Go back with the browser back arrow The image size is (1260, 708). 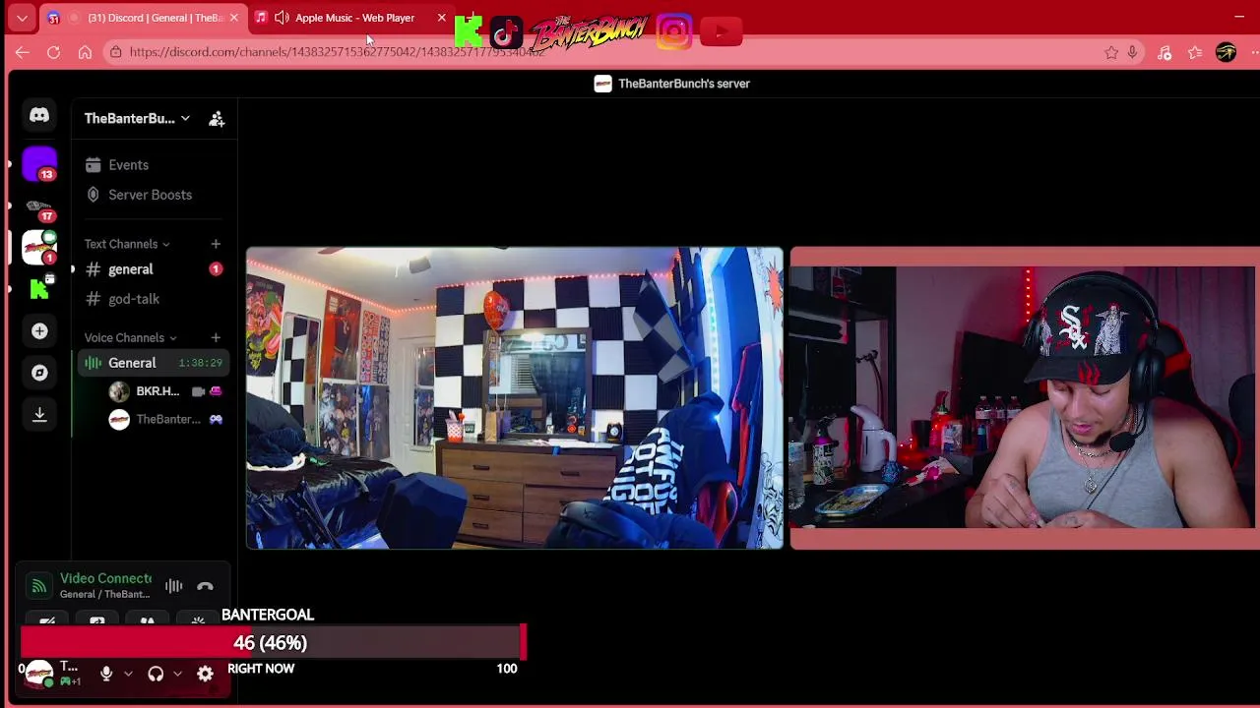pyautogui.click(x=22, y=52)
